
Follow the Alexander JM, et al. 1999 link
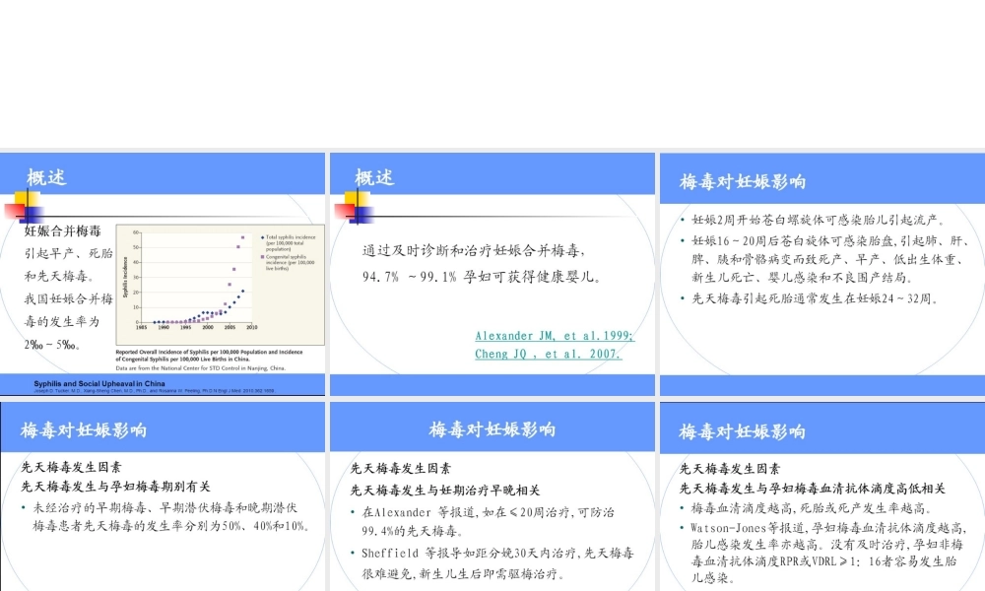[554, 335]
